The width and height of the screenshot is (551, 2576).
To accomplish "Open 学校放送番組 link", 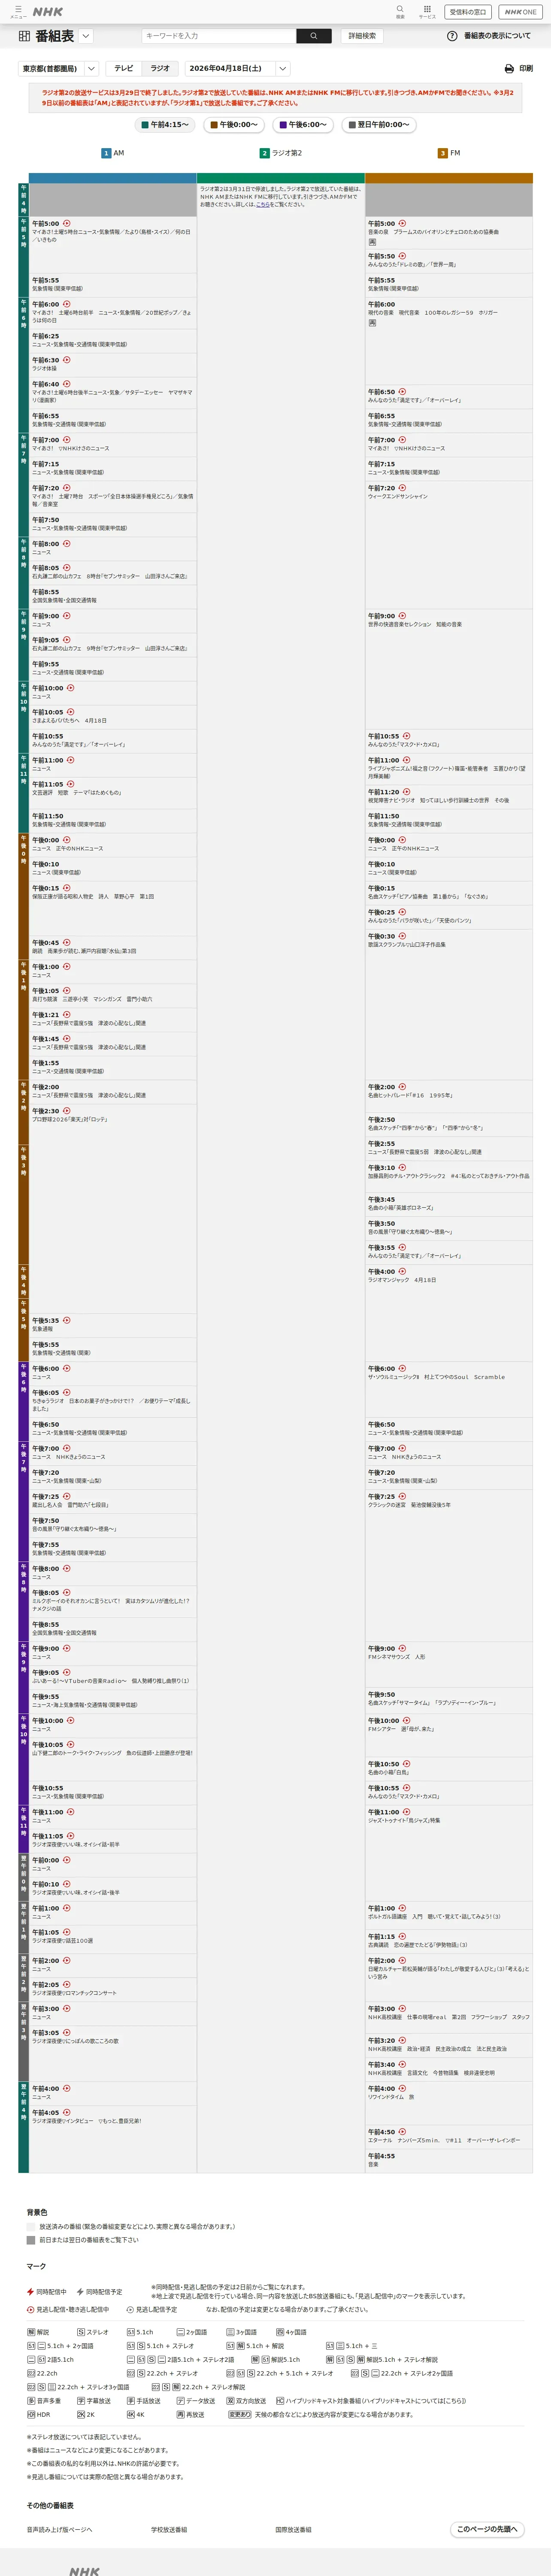I will click(x=169, y=2529).
